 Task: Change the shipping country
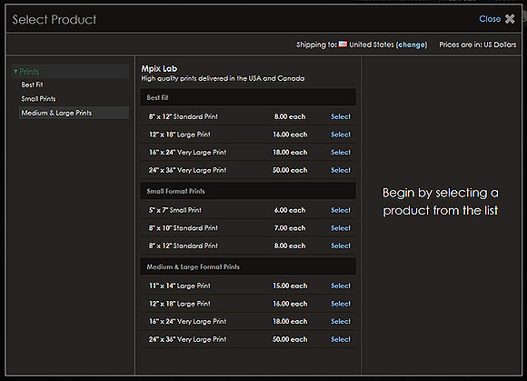(412, 45)
